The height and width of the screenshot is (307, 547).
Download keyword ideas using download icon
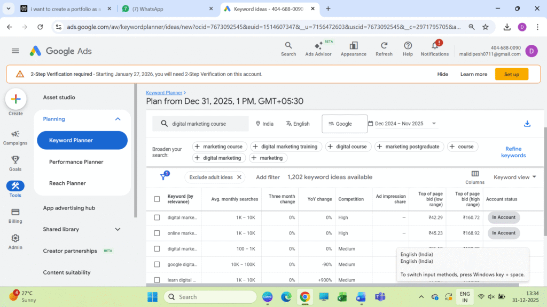click(x=527, y=124)
